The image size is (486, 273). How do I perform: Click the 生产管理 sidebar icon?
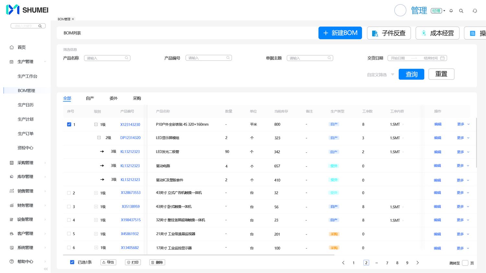pos(12,61)
